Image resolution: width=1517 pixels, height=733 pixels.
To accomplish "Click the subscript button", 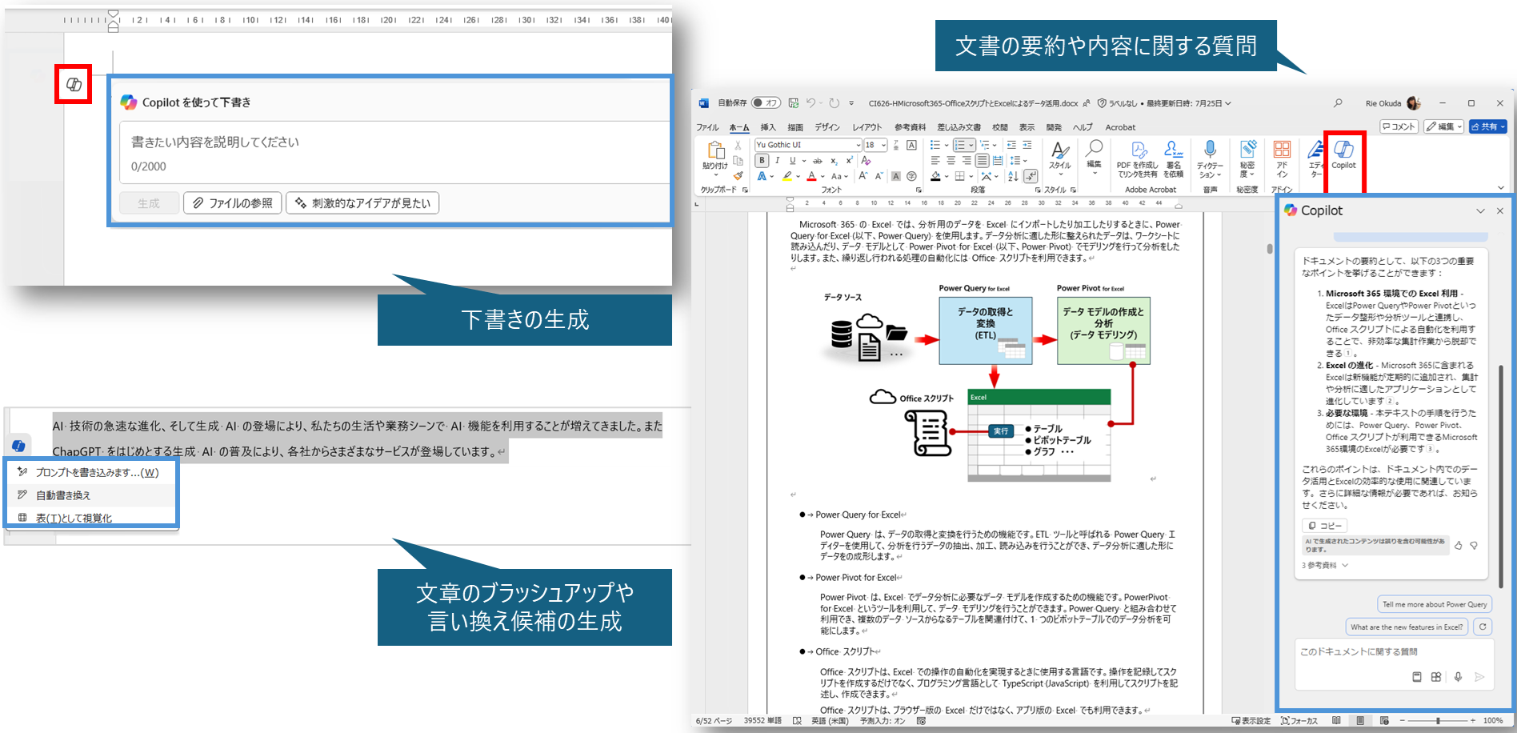I will (x=834, y=161).
